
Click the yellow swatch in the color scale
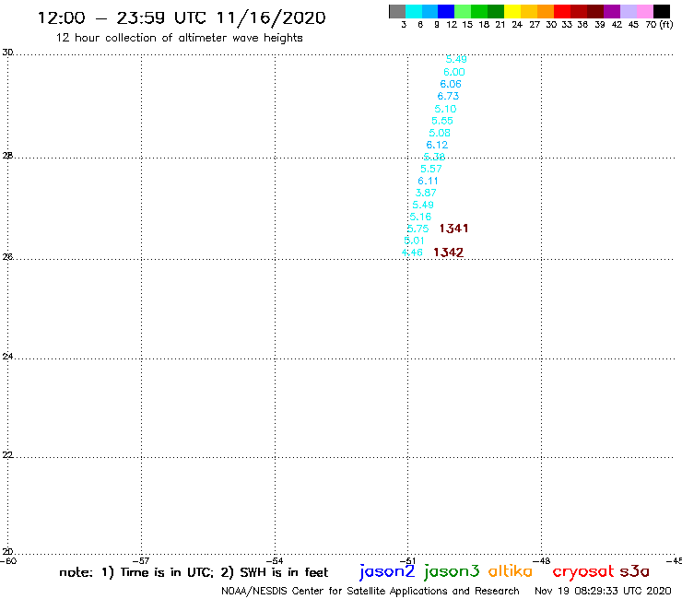(x=512, y=11)
